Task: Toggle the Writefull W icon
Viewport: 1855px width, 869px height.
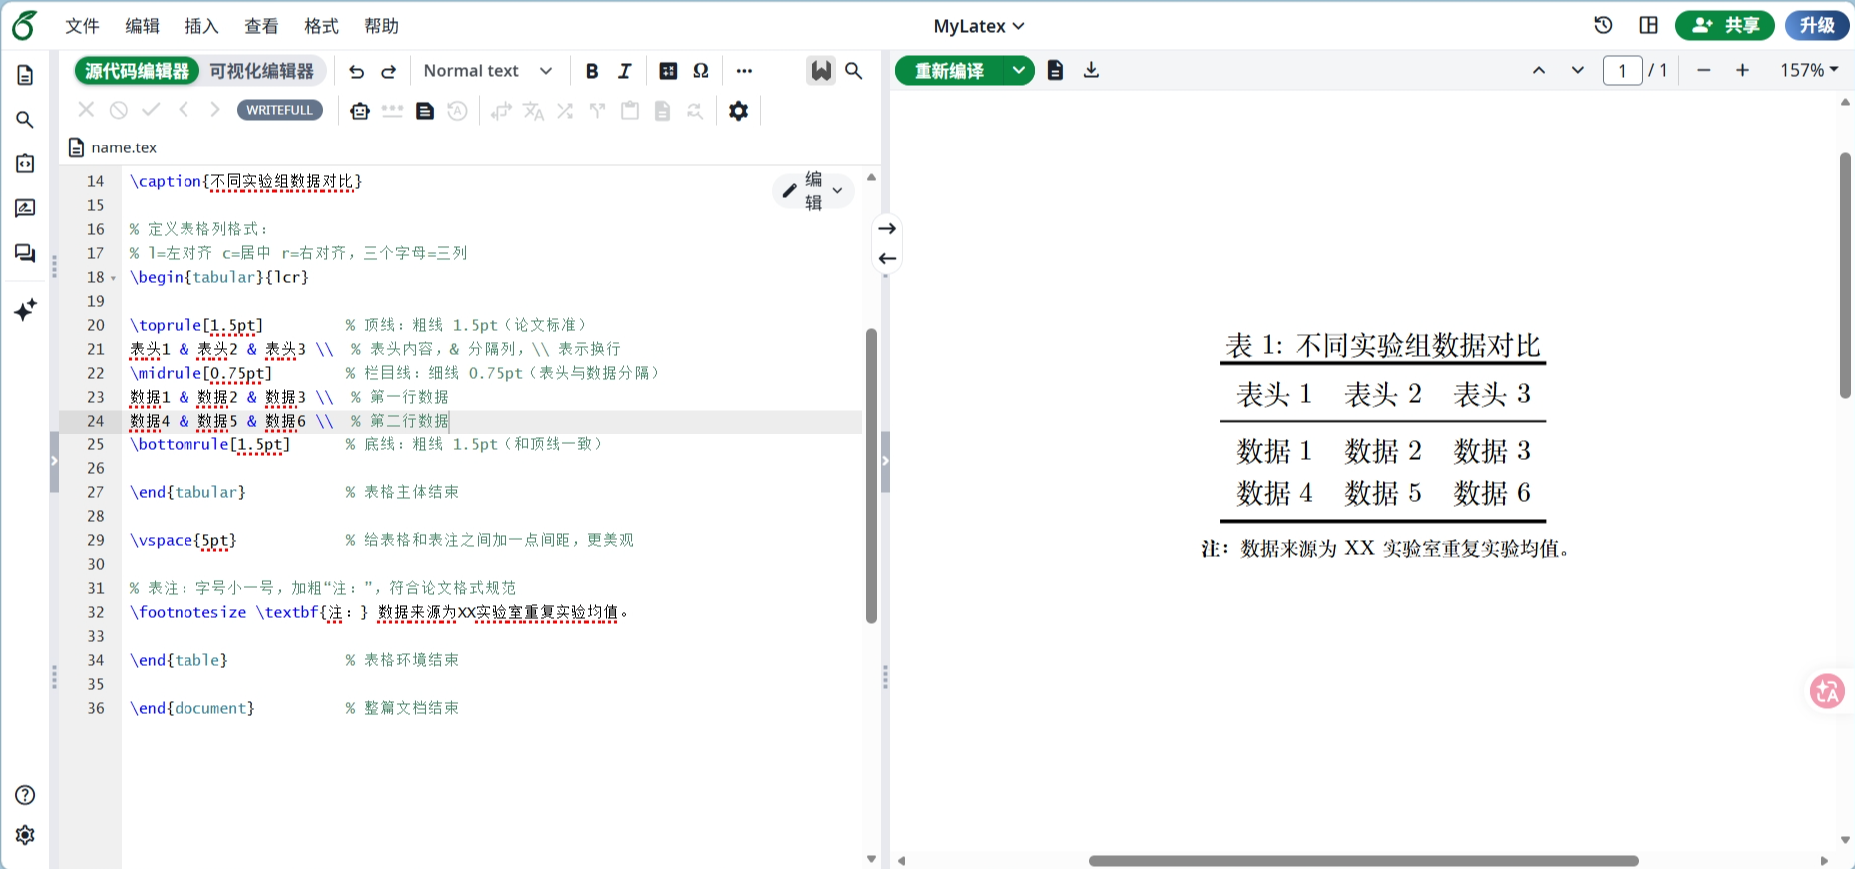Action: [x=820, y=71]
